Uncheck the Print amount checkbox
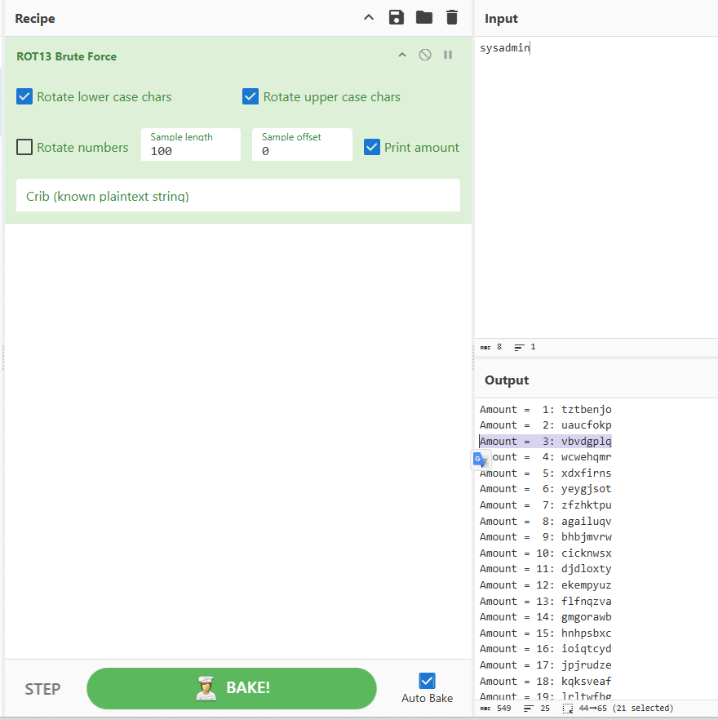 click(x=372, y=148)
